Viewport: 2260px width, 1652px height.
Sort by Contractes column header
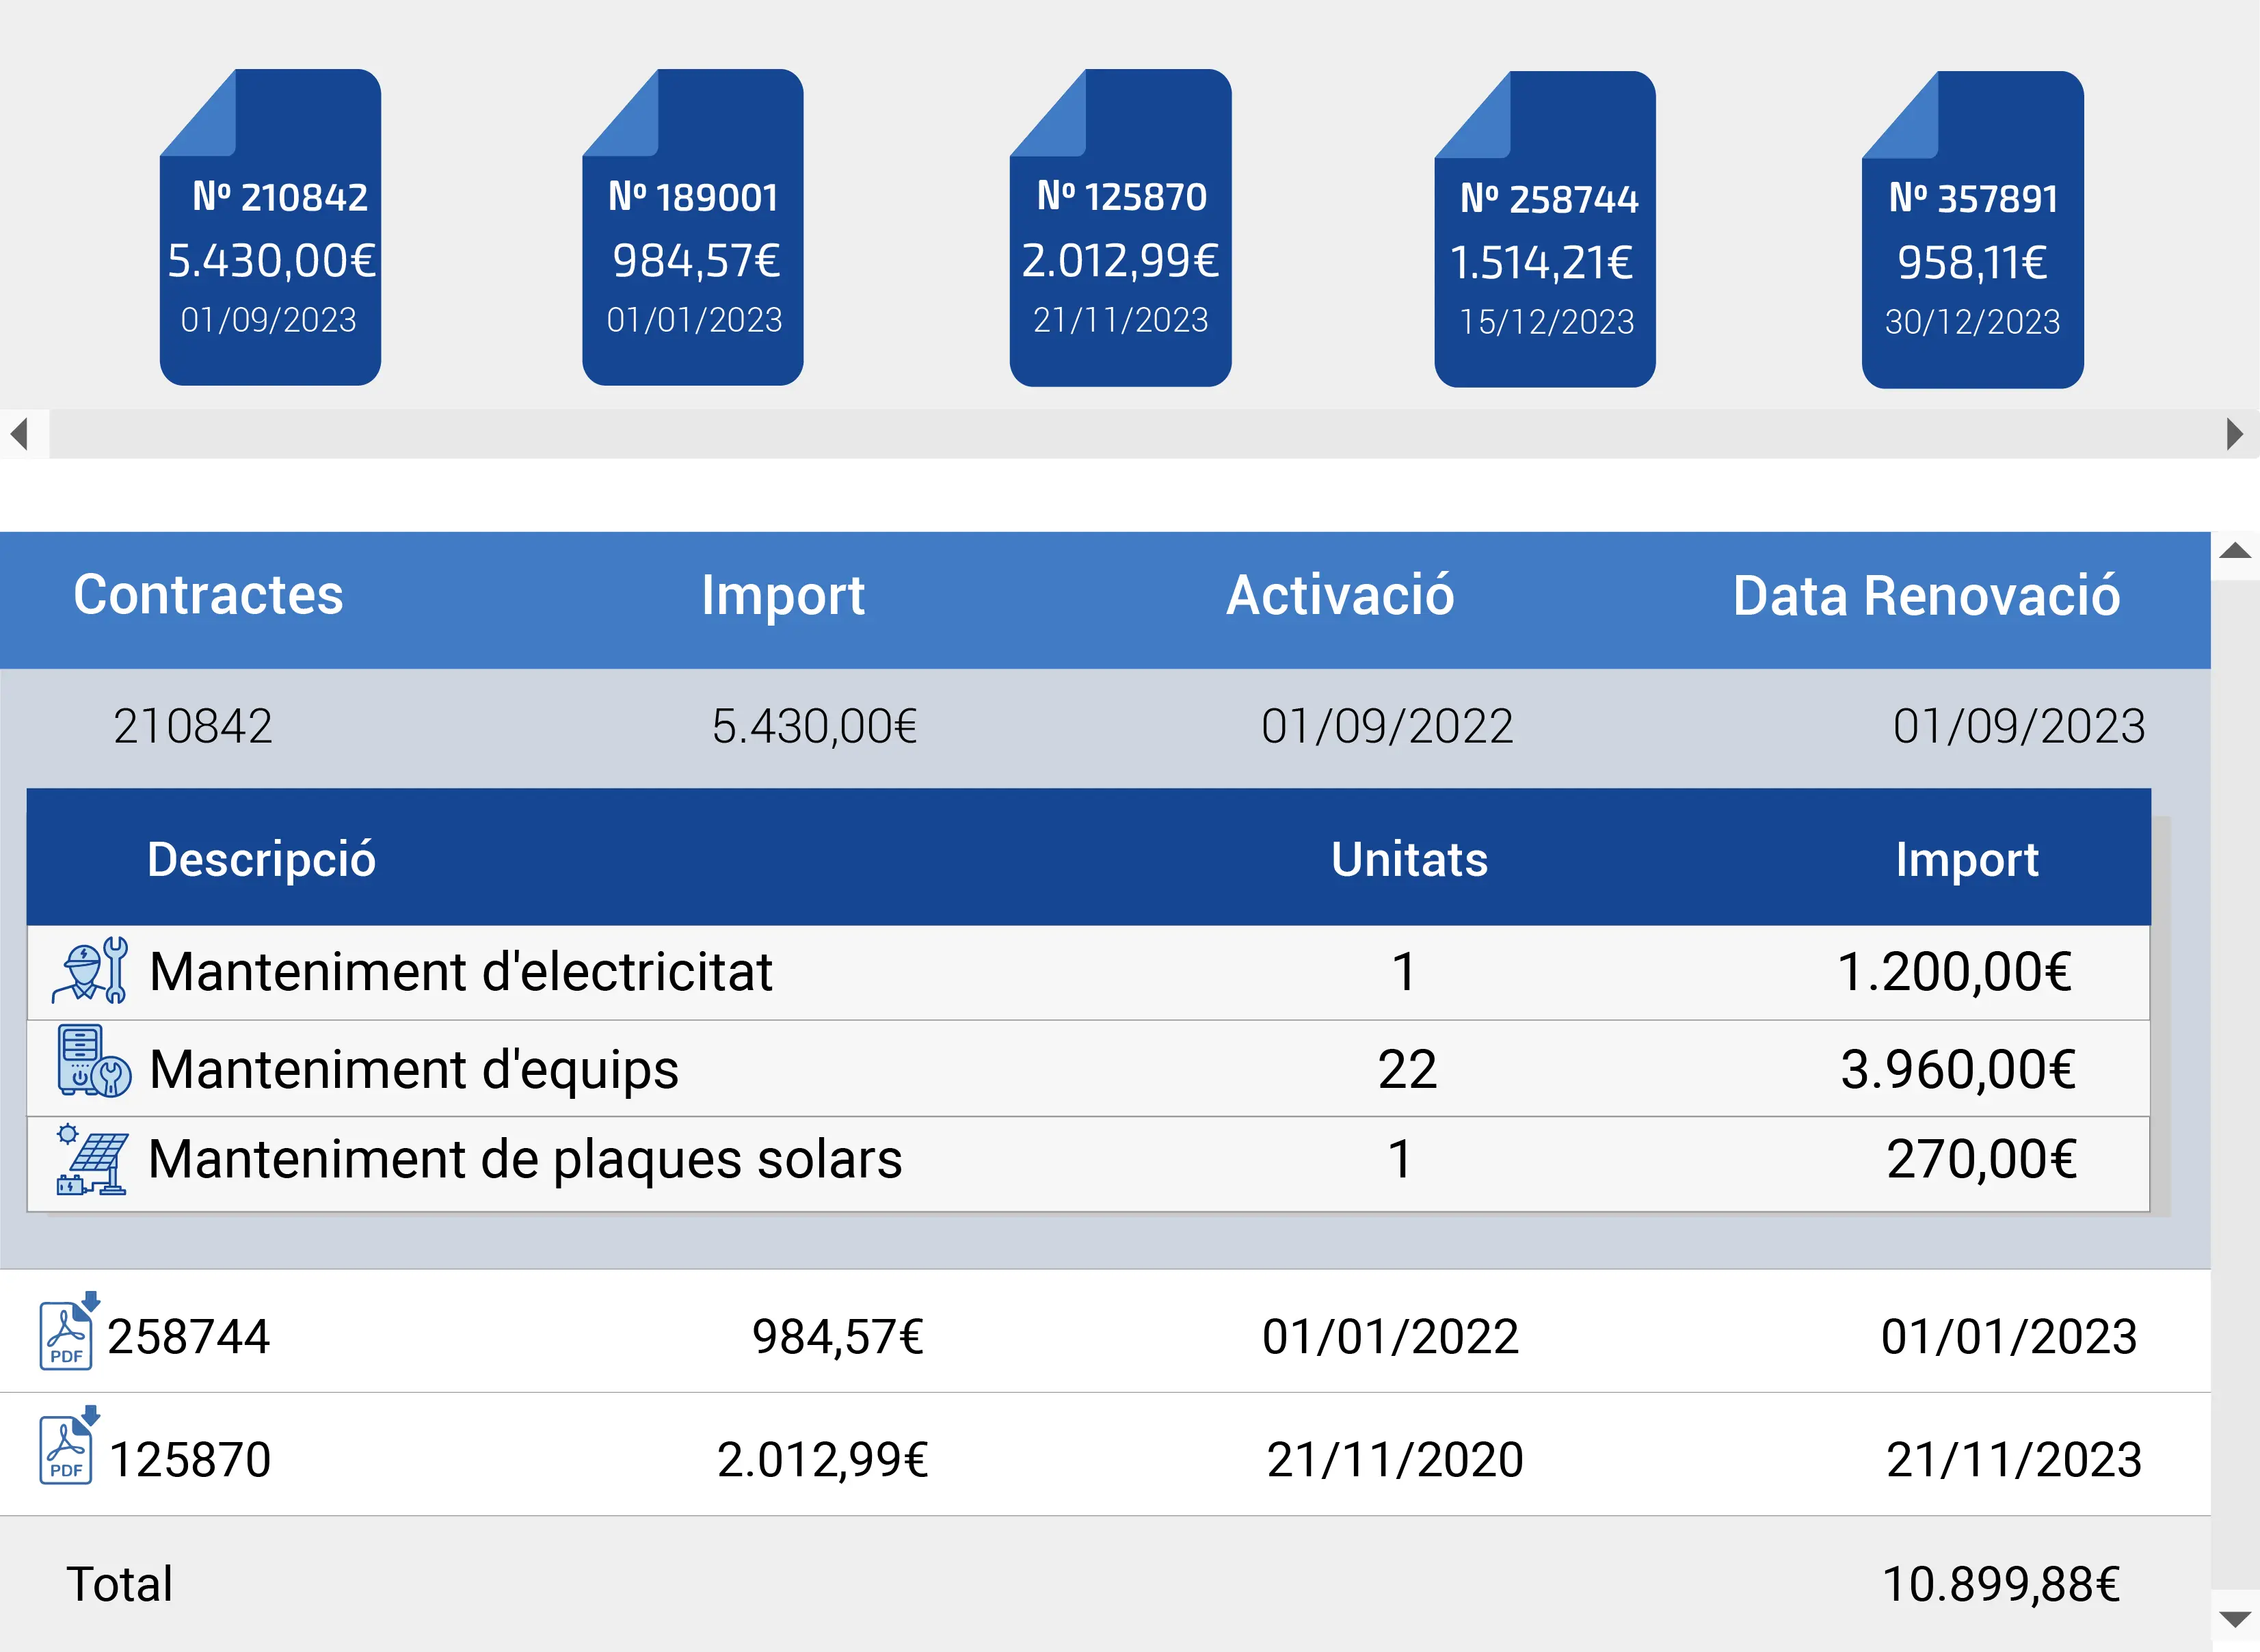pos(208,595)
